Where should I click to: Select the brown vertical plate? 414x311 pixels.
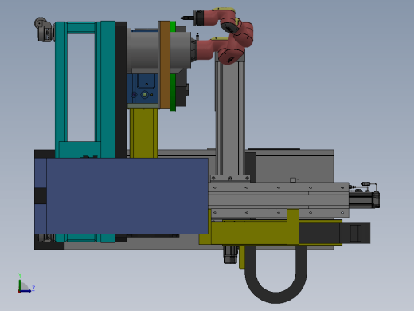tap(165, 65)
